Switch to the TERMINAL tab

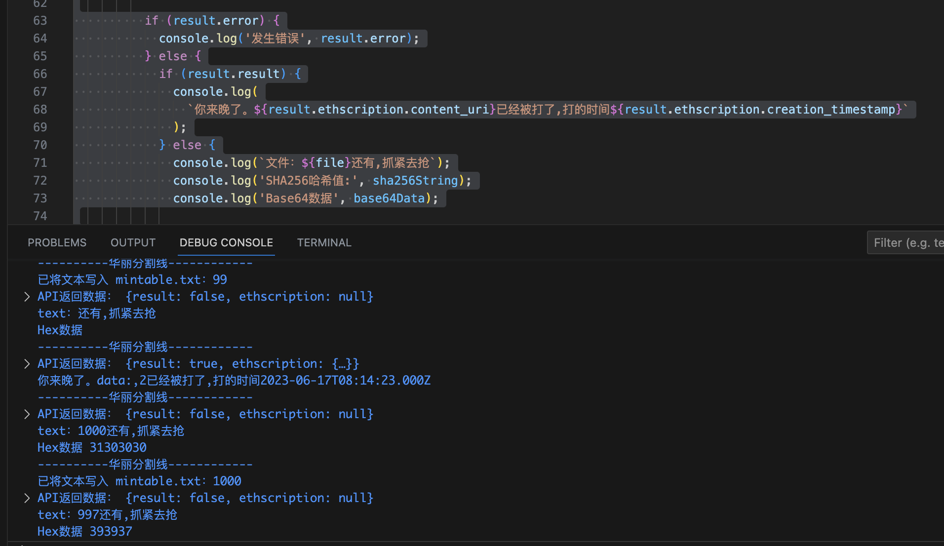click(324, 242)
